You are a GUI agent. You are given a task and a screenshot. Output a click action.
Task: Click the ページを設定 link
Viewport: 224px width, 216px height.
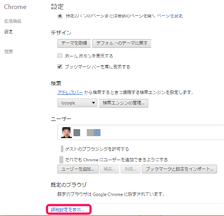(x=170, y=16)
